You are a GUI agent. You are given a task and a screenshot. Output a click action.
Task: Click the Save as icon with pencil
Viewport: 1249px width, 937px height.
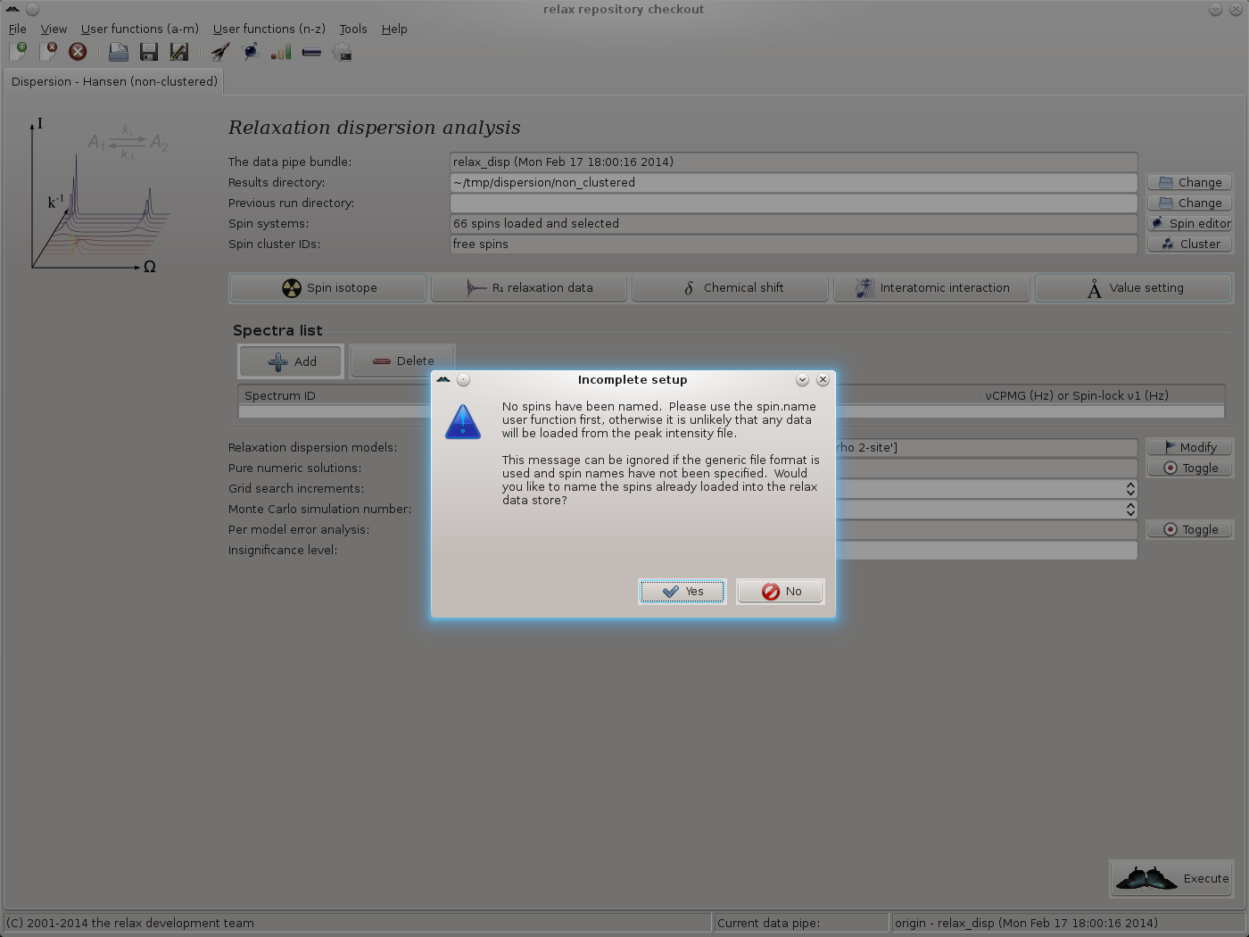(x=179, y=52)
